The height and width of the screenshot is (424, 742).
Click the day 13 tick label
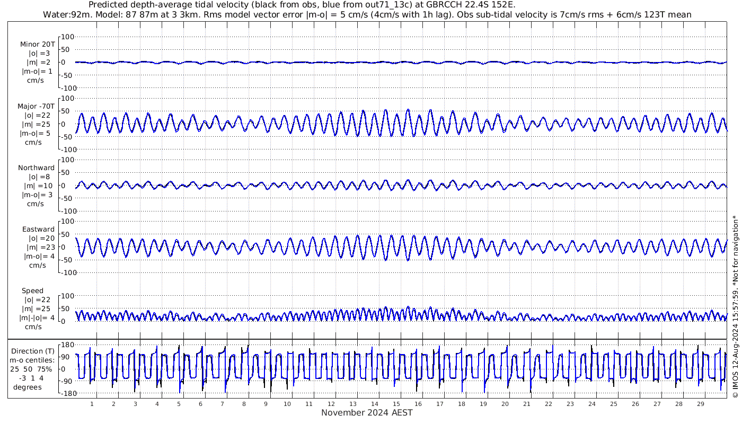point(352,404)
